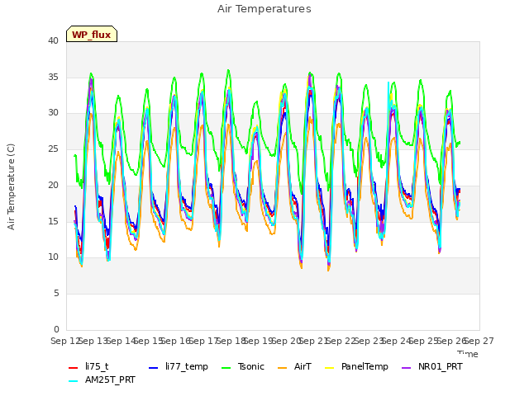Toggle the AM25T_PRT legend entry

click(102, 380)
